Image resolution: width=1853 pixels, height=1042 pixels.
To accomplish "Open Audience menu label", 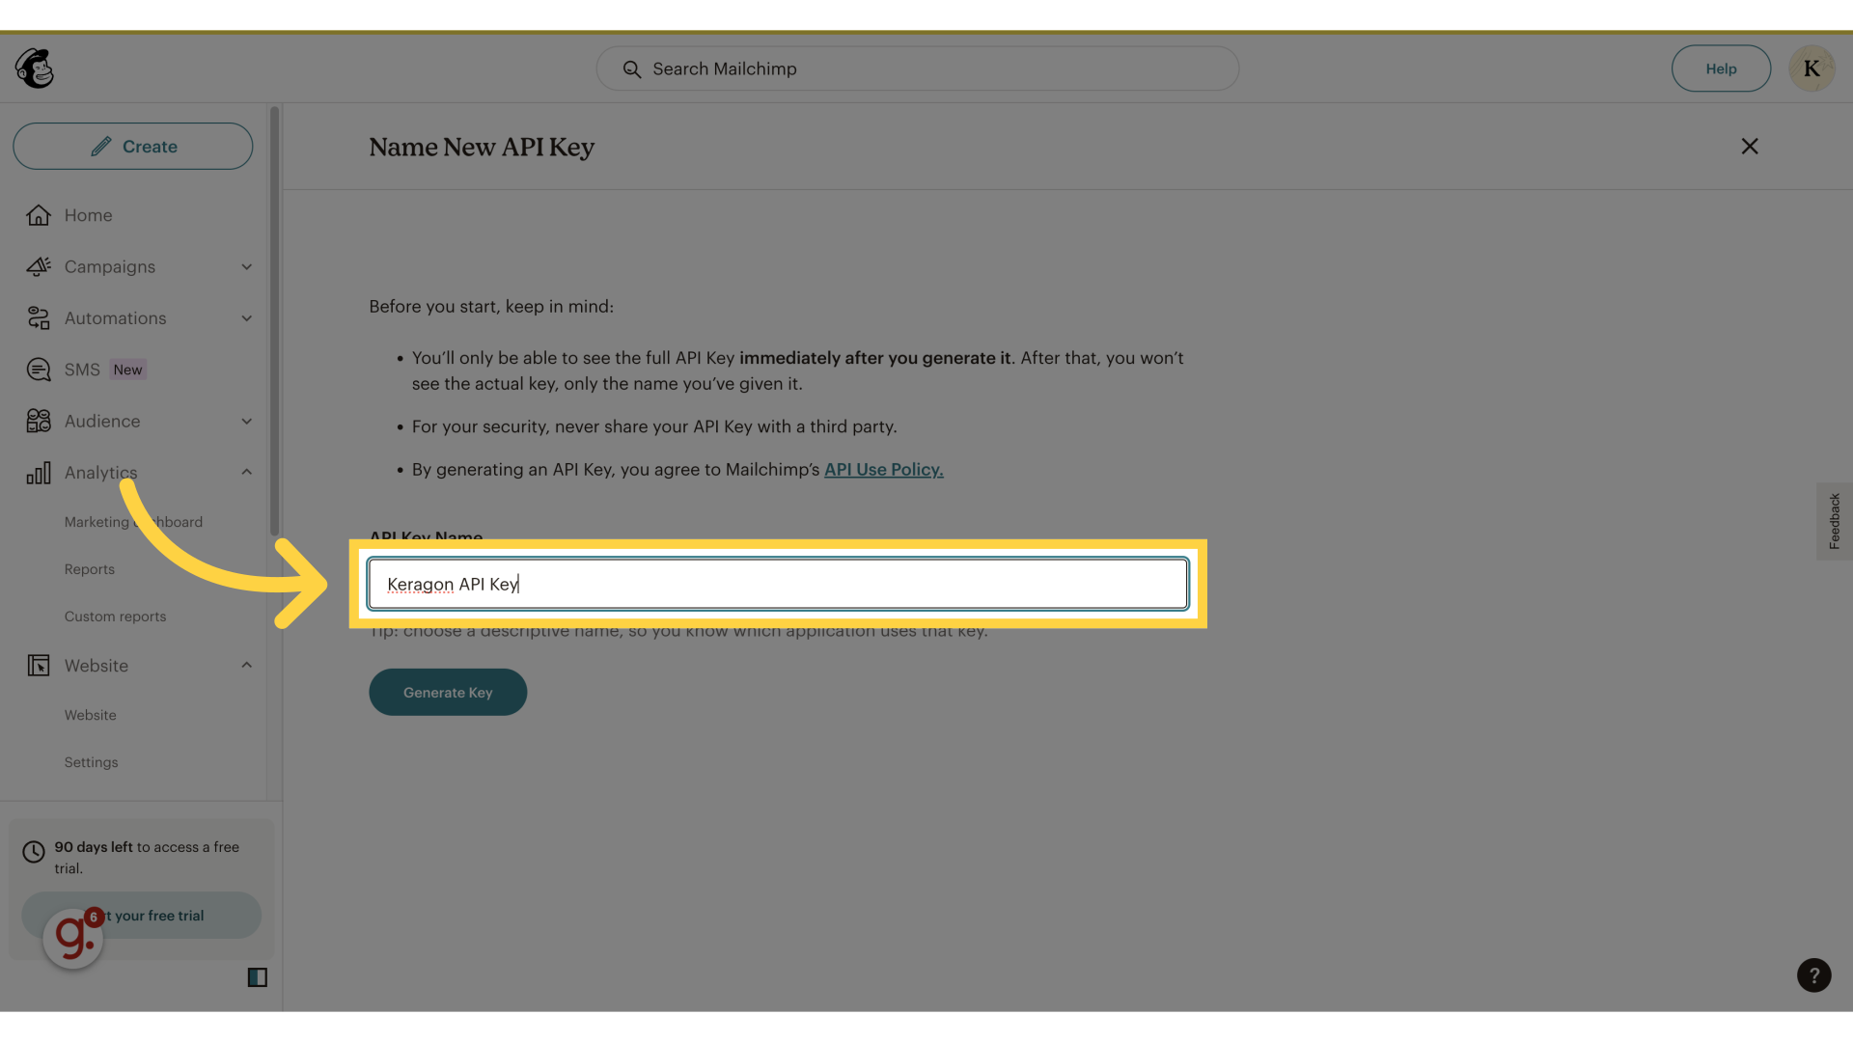I will point(102,421).
